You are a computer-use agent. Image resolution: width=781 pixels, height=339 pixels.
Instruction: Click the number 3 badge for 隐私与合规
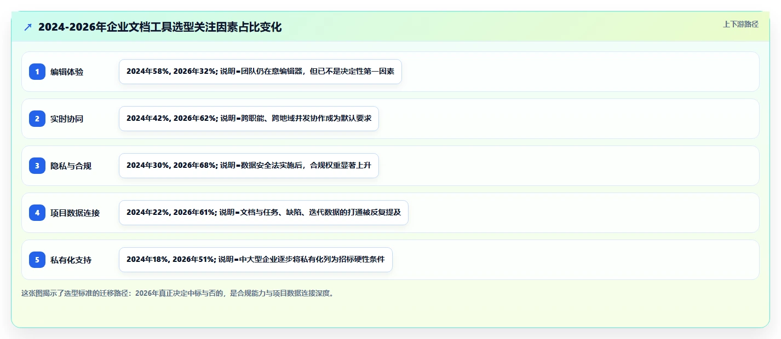coord(37,166)
